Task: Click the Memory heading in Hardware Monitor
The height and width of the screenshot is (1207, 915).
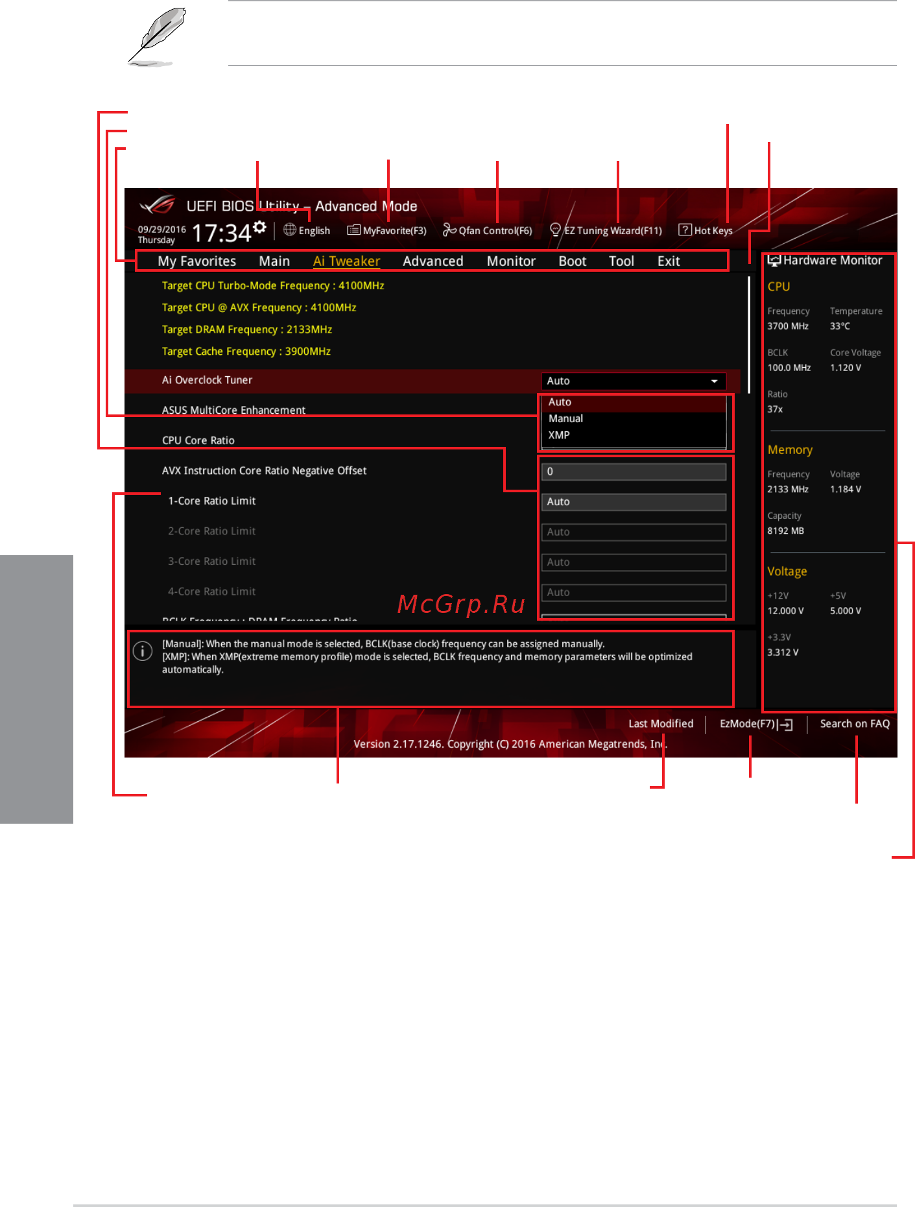Action: pos(790,450)
